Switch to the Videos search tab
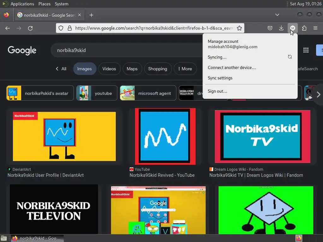This screenshot has width=323, height=242. coord(109,69)
